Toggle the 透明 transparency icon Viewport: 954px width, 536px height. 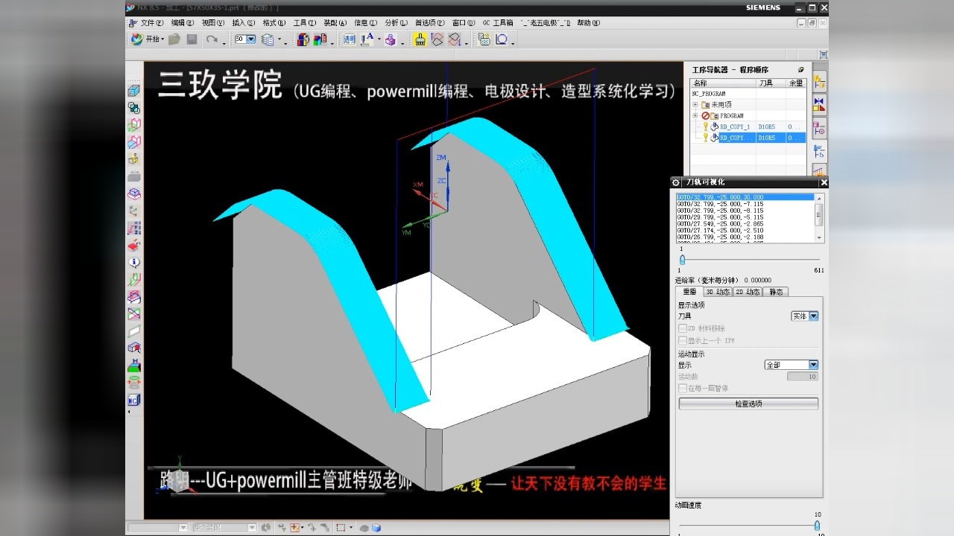(350, 39)
